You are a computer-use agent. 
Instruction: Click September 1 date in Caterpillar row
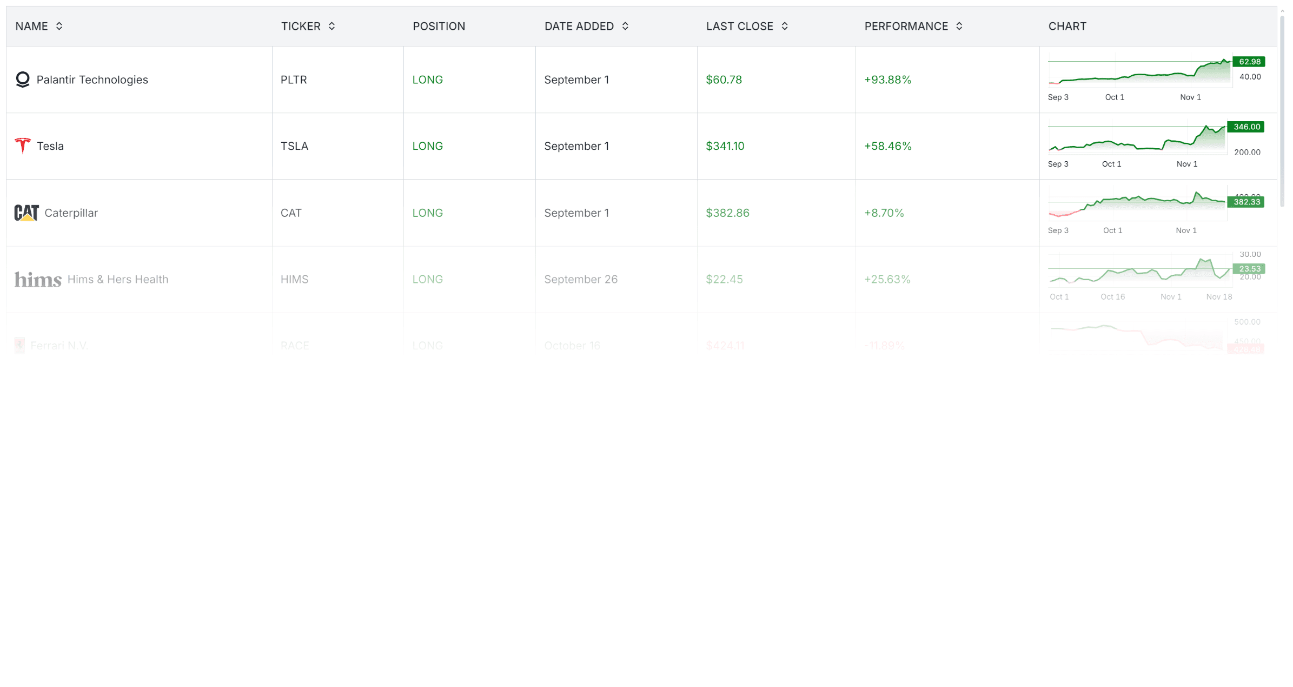click(x=576, y=213)
